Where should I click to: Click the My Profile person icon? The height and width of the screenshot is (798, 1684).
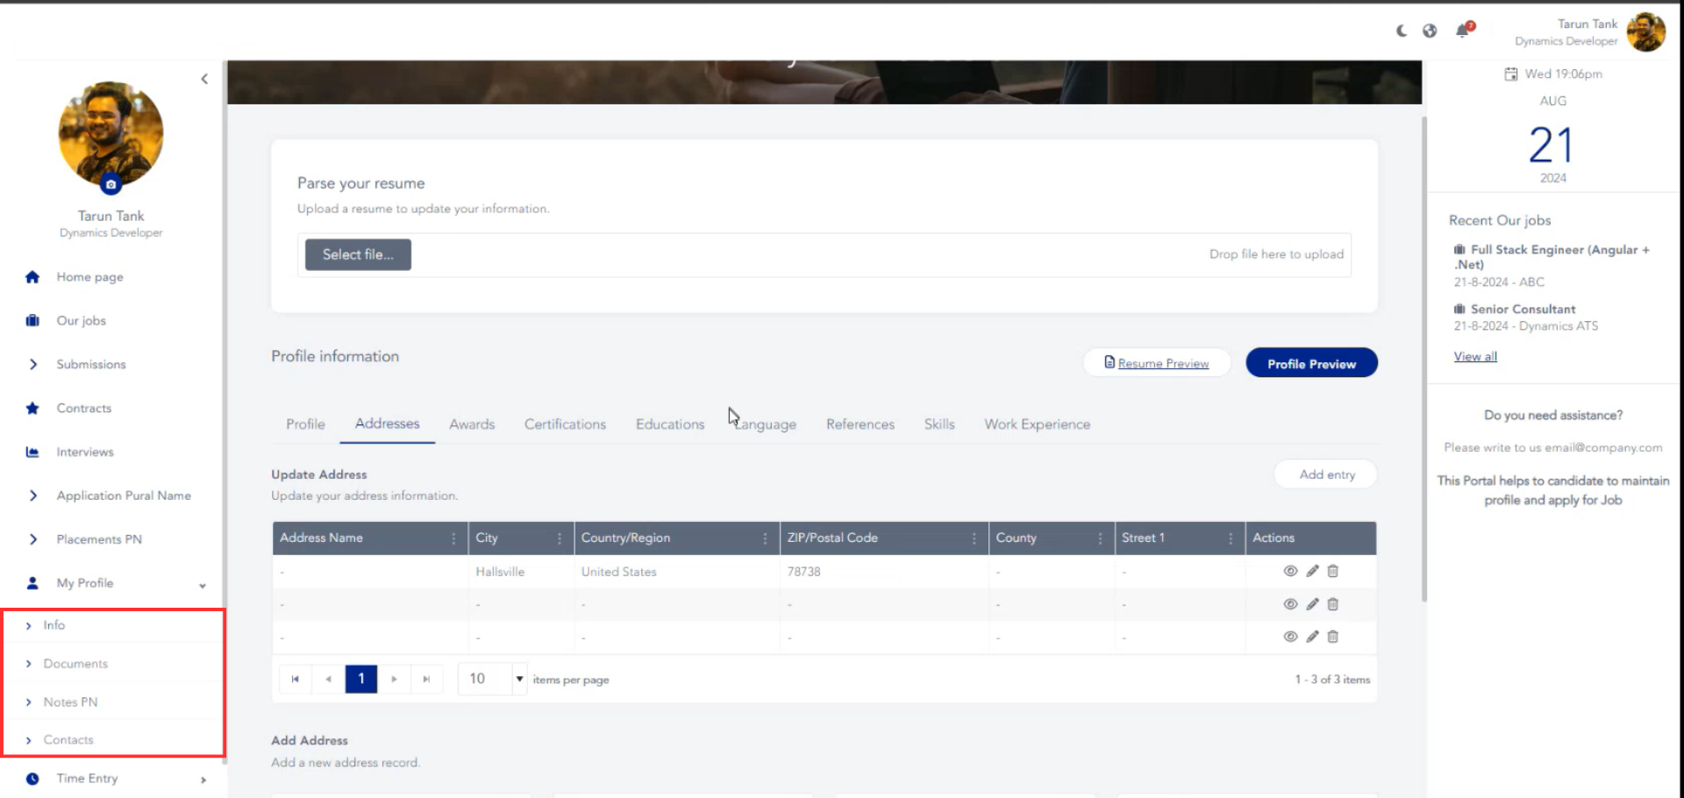(x=32, y=583)
